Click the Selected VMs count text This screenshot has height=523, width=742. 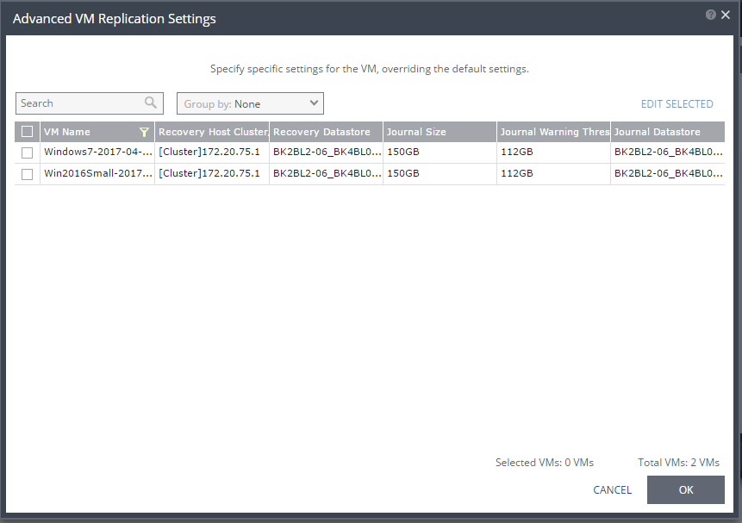point(544,463)
